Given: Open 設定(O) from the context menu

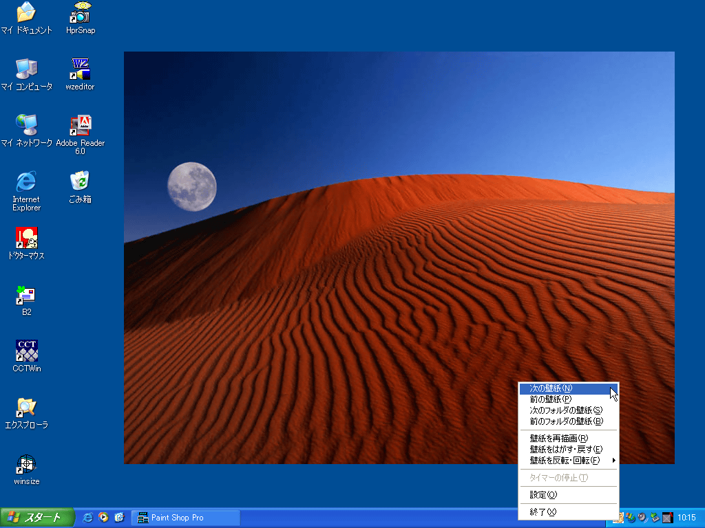Looking at the screenshot, I should click(568, 495).
